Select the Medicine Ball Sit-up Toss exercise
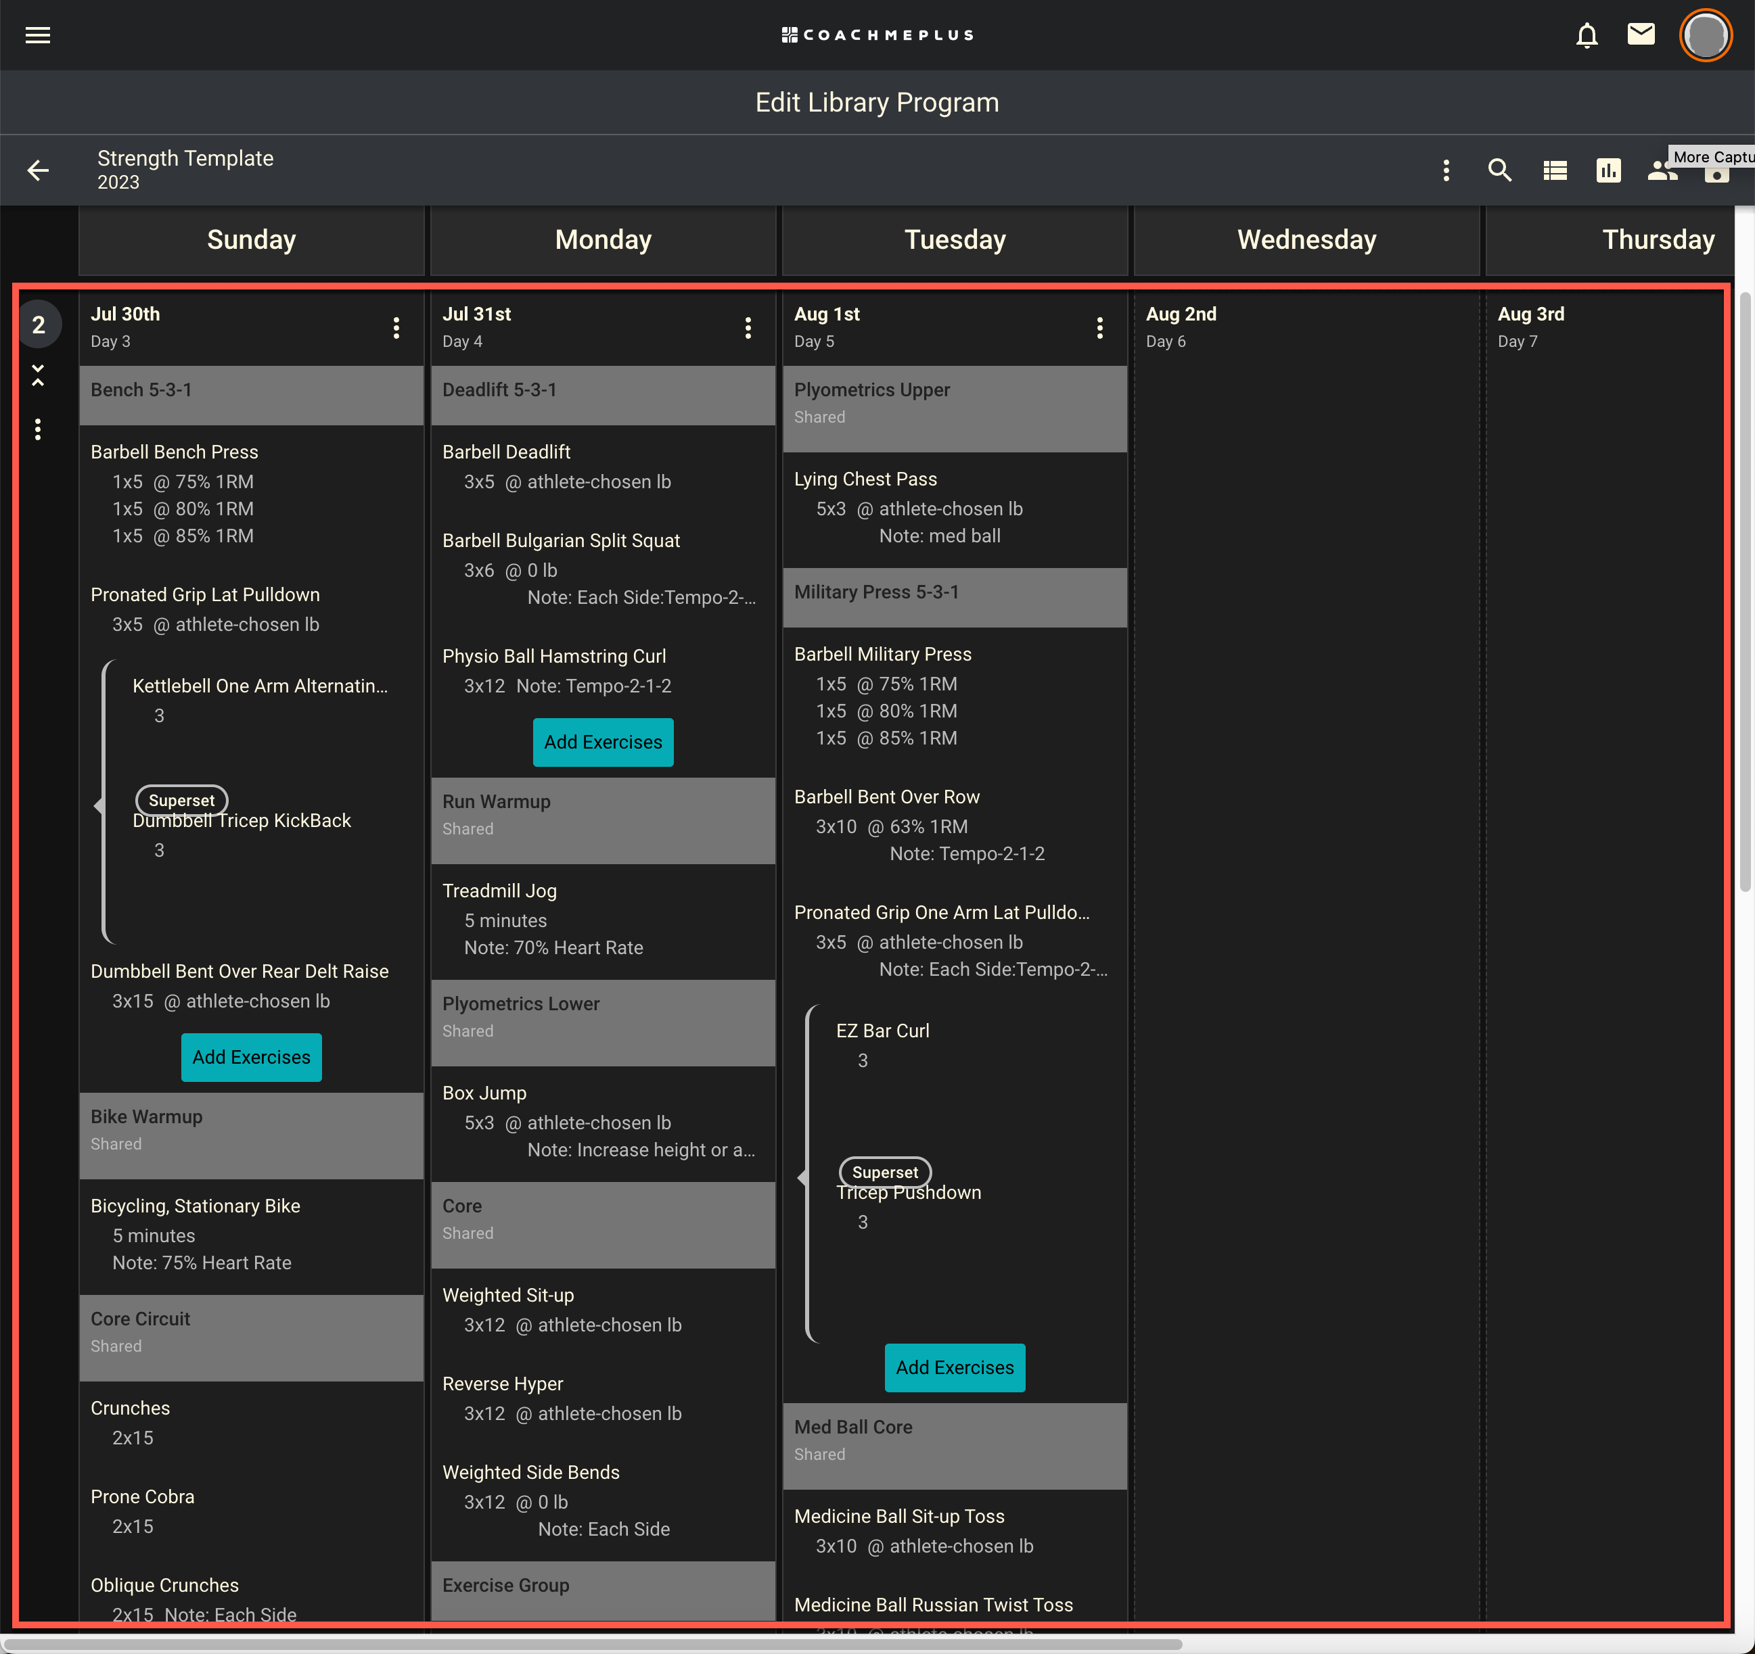The image size is (1755, 1654). click(900, 1516)
